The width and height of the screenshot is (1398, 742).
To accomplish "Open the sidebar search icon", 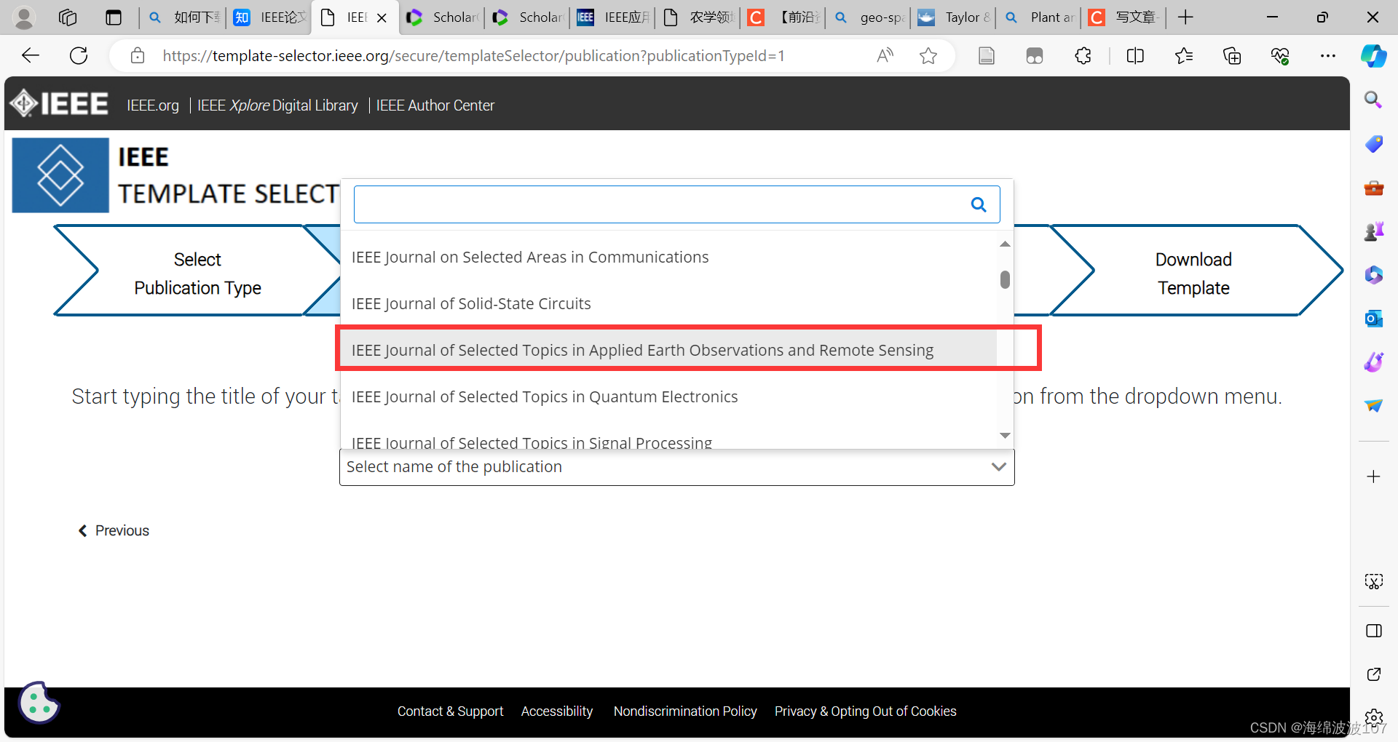I will 1373,100.
